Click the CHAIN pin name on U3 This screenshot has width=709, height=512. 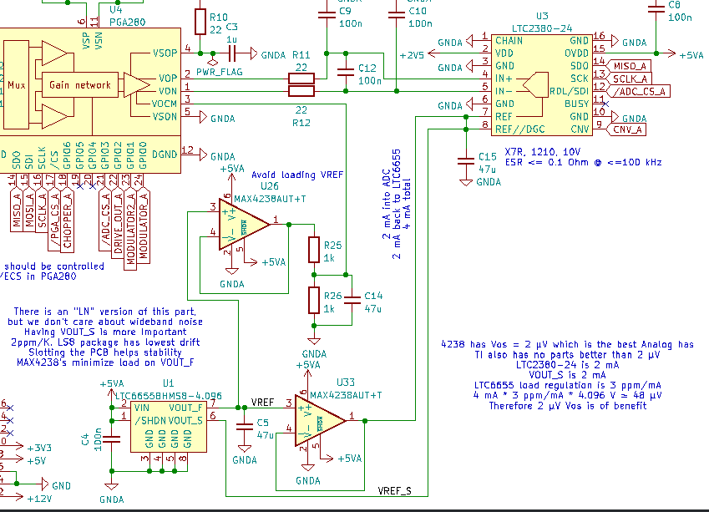click(x=509, y=41)
